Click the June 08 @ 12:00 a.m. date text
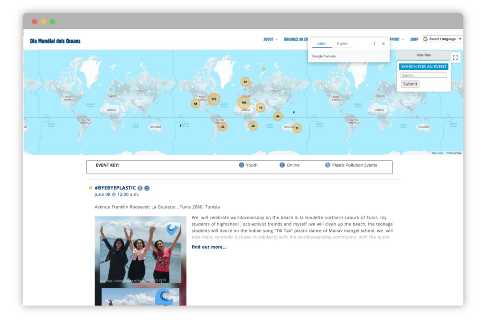The image size is (486, 324). [117, 194]
